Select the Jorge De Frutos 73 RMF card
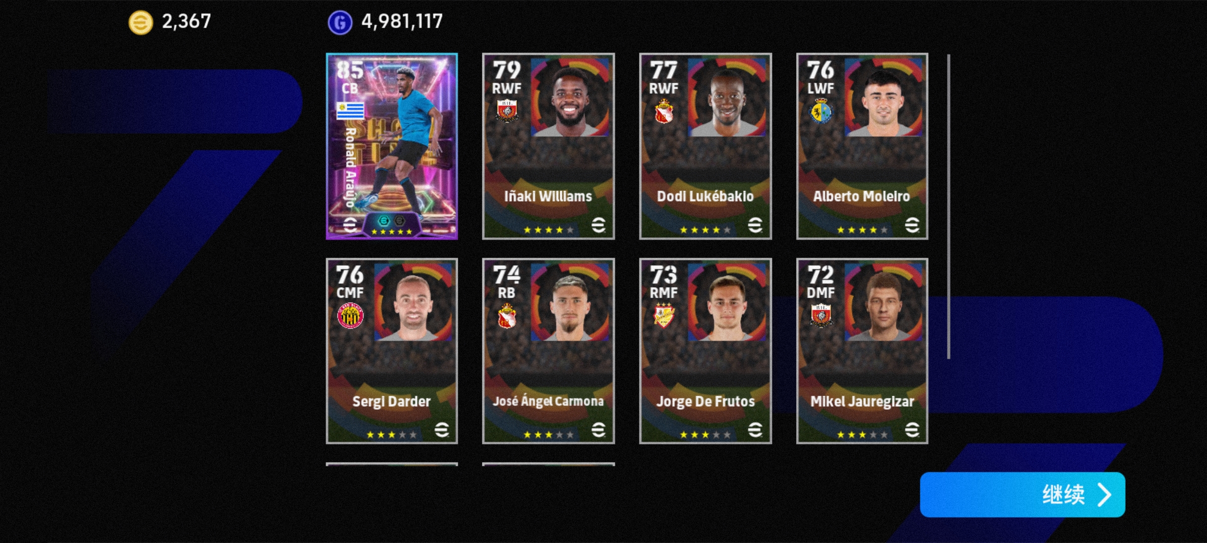 click(705, 351)
